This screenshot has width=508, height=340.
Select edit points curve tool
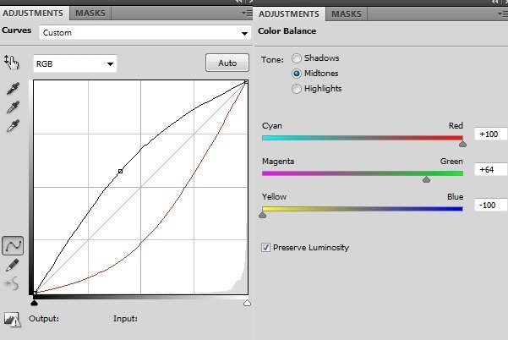[x=13, y=245]
